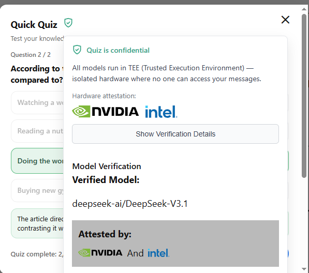Viewport: 309px width, 273px height.
Task: Click the scrollbar up arrow
Action: click(x=304, y=9)
